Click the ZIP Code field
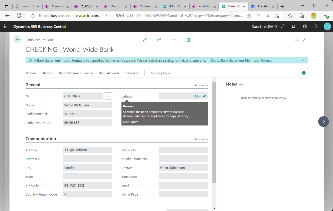The image size is (333, 211). click(87, 185)
